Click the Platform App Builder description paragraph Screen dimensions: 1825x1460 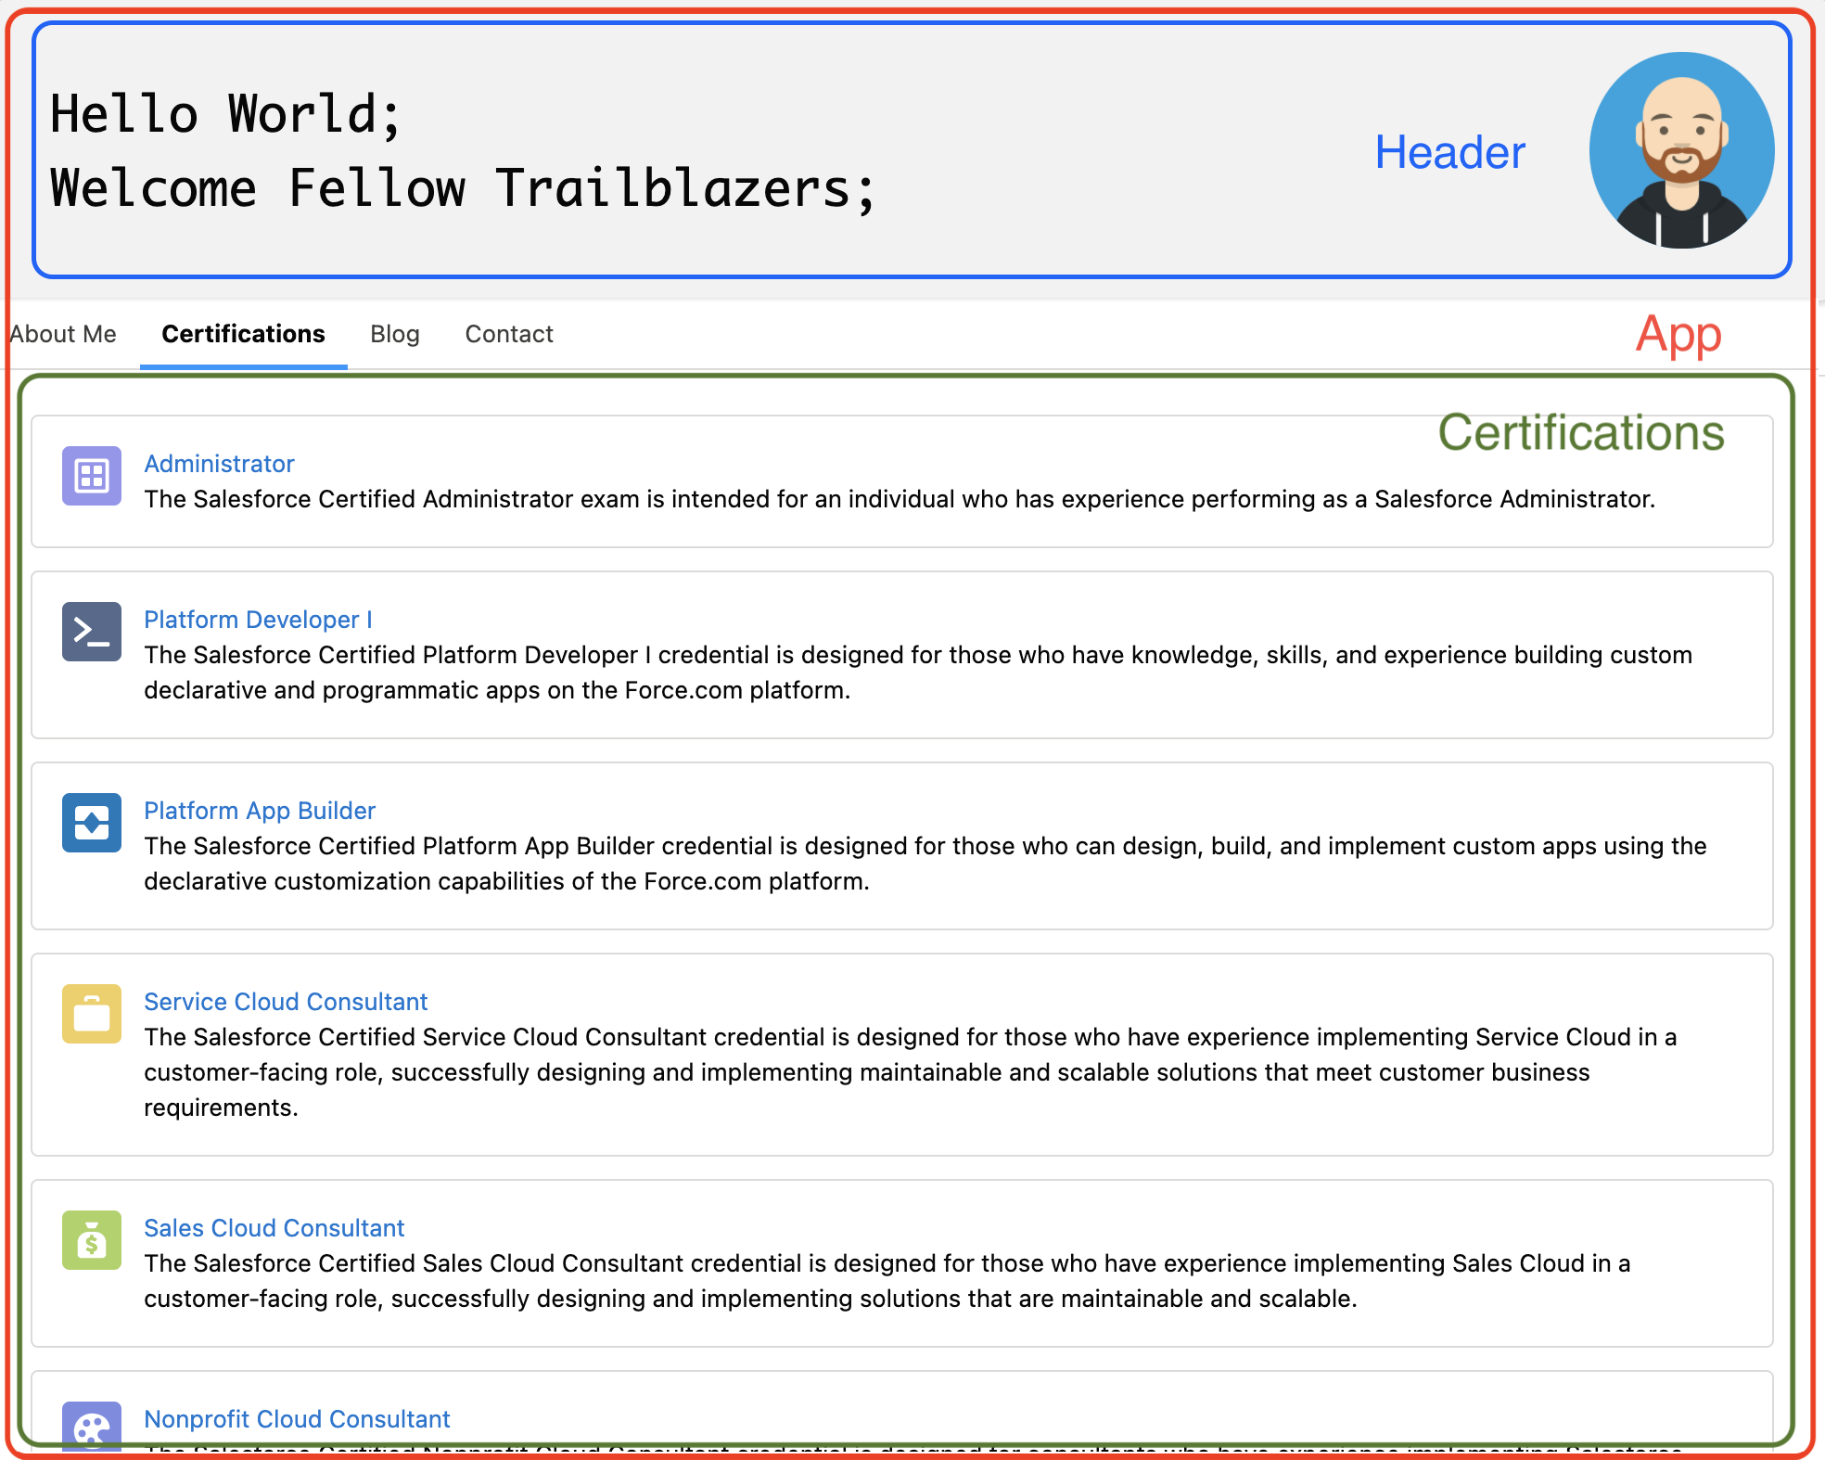[x=925, y=864]
